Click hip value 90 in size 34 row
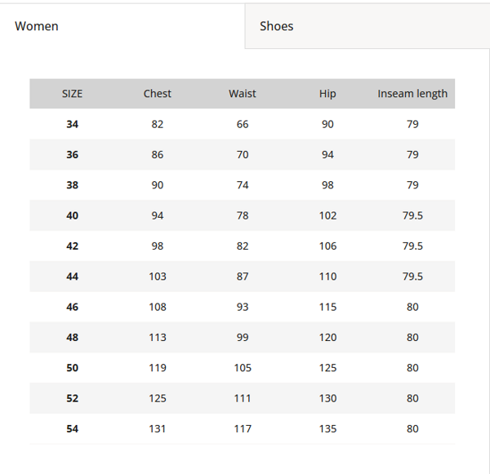 [327, 124]
